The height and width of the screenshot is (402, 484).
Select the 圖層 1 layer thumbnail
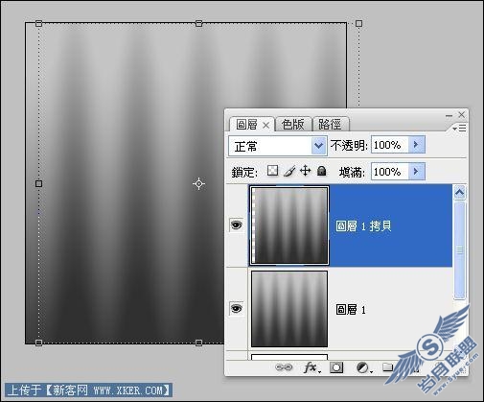(289, 309)
